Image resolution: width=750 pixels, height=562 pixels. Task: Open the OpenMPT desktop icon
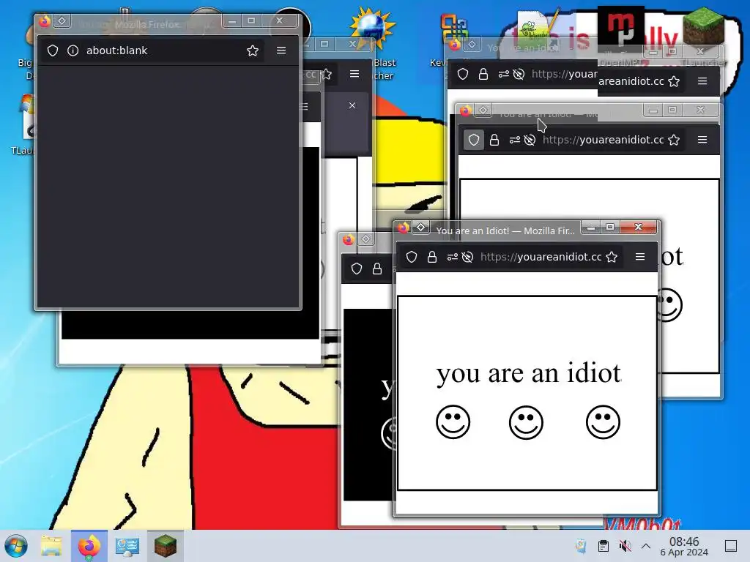pos(620,27)
